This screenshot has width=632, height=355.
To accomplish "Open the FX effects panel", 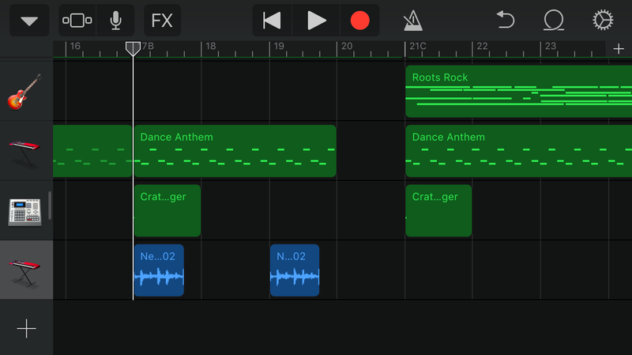I will [x=162, y=21].
